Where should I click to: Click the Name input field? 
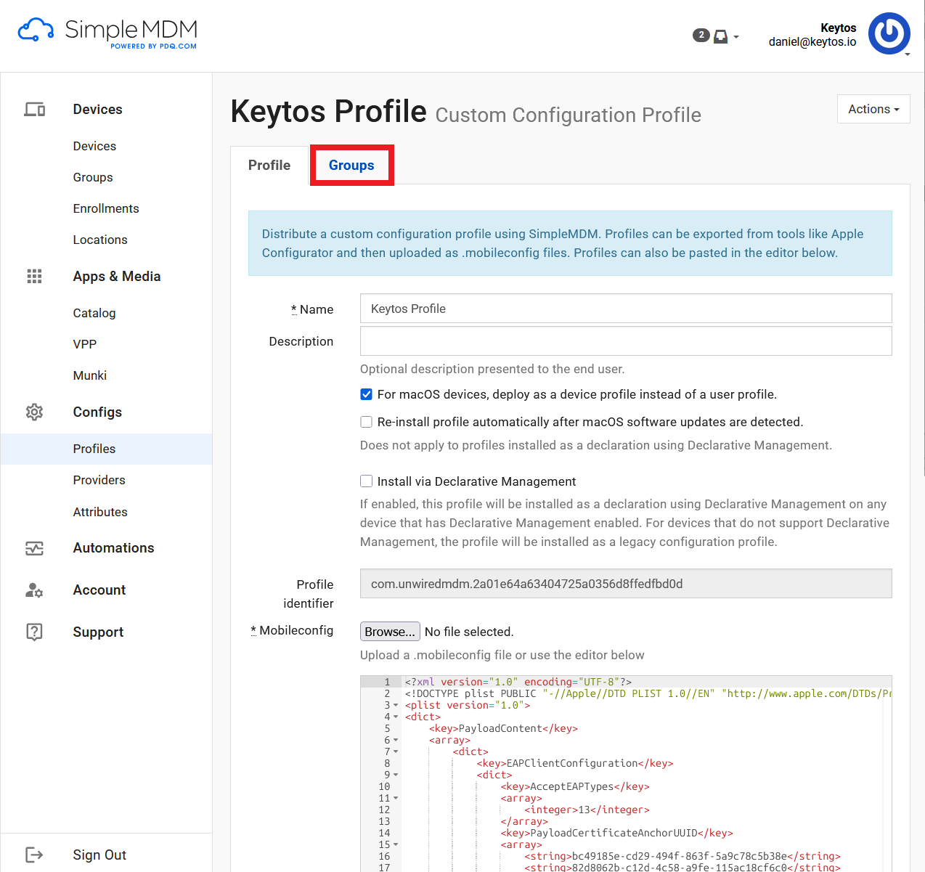[626, 309]
